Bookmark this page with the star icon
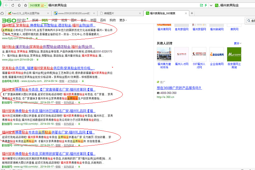Image resolution: width=255 pixels, height=170 pixels. (25, 5)
